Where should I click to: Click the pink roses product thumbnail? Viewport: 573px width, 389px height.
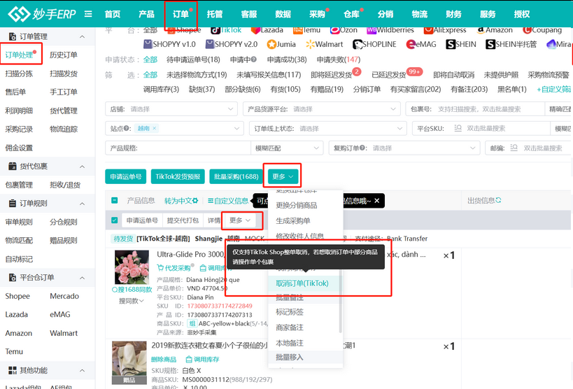point(132,267)
